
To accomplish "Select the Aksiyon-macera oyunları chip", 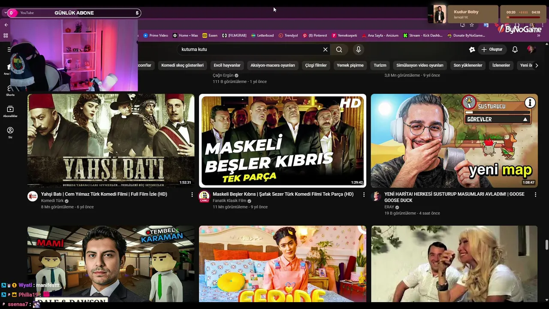I will 273,65.
